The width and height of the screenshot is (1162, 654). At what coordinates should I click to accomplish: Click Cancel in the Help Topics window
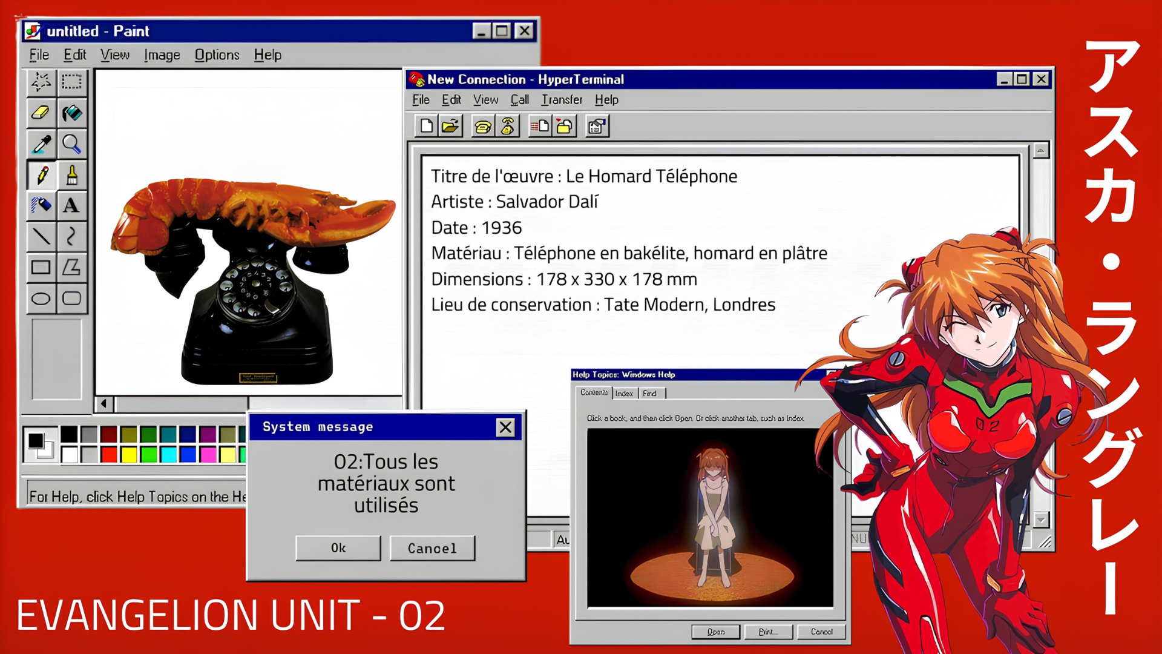coord(821,632)
